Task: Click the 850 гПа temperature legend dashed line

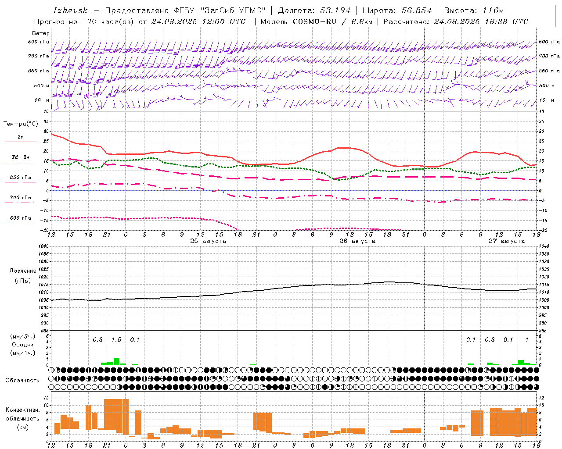Action: (x=19, y=182)
